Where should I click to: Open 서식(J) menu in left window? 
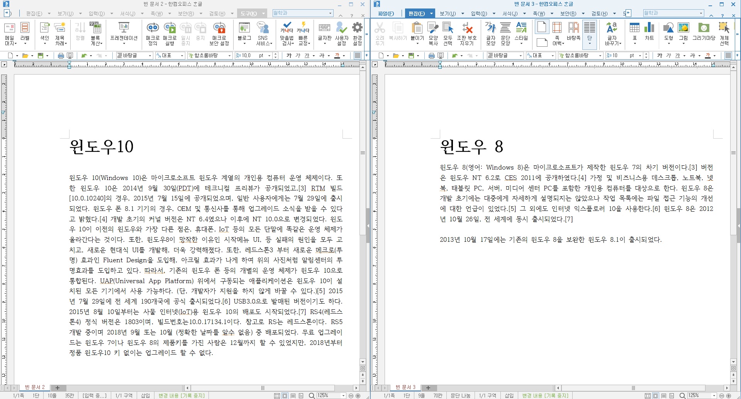click(x=128, y=14)
